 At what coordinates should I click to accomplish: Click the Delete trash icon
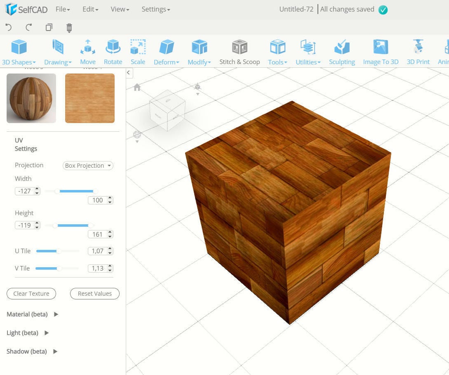click(69, 28)
